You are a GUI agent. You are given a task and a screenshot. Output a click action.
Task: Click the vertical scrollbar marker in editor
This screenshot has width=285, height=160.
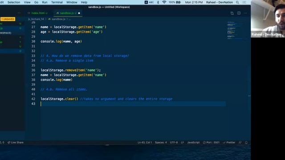[x=249, y=96]
